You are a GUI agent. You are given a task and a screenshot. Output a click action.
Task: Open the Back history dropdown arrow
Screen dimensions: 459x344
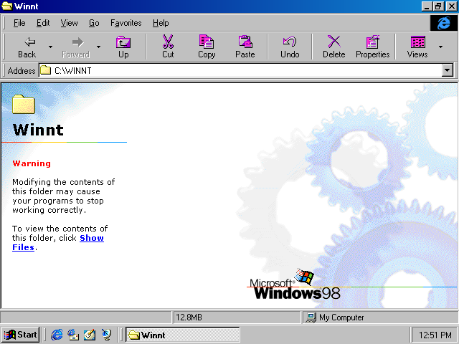pos(50,47)
